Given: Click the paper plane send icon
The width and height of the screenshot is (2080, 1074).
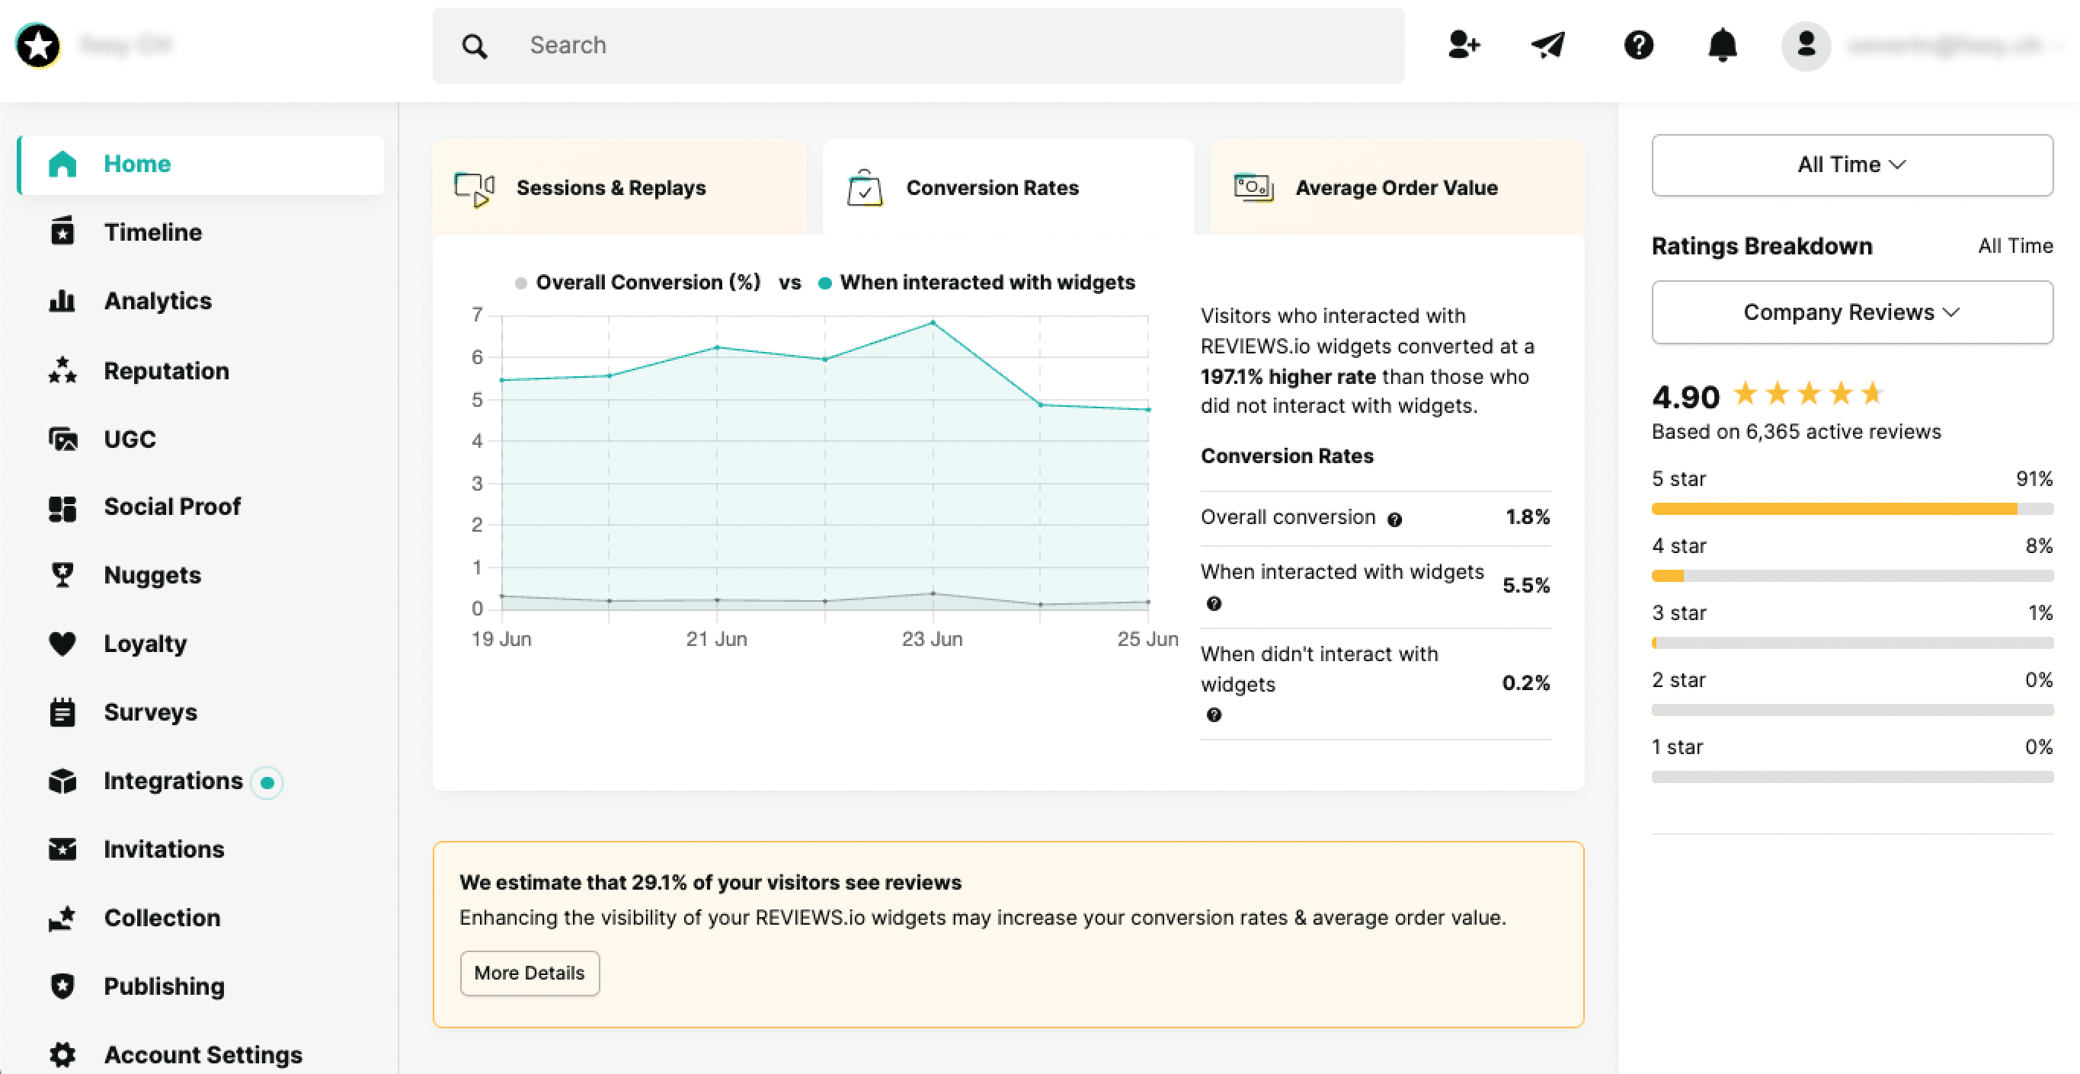Looking at the screenshot, I should tap(1548, 45).
